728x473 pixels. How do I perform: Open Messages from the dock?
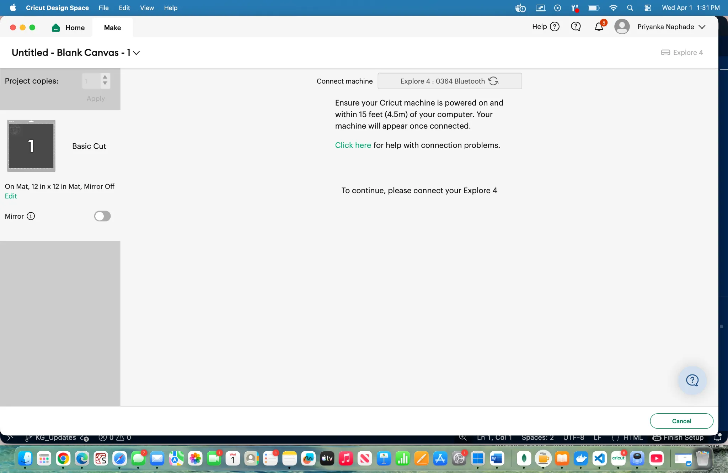138,459
